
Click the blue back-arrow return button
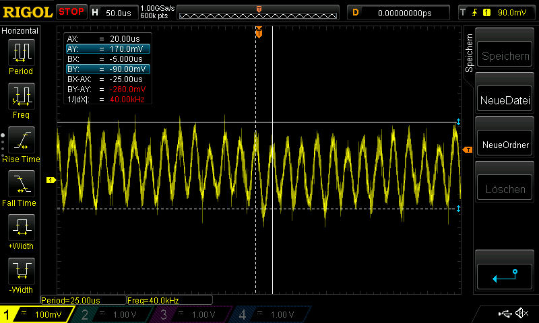pos(505,277)
